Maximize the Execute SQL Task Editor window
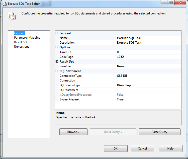Image resolution: width=188 pixels, height=159 pixels. pos(171,2)
